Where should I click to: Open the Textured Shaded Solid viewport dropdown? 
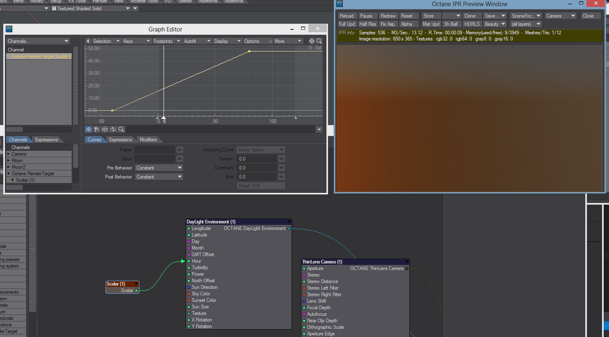[91, 8]
